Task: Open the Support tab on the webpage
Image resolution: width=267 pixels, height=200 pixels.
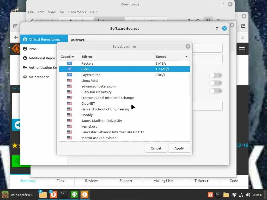Action: pyautogui.click(x=126, y=181)
